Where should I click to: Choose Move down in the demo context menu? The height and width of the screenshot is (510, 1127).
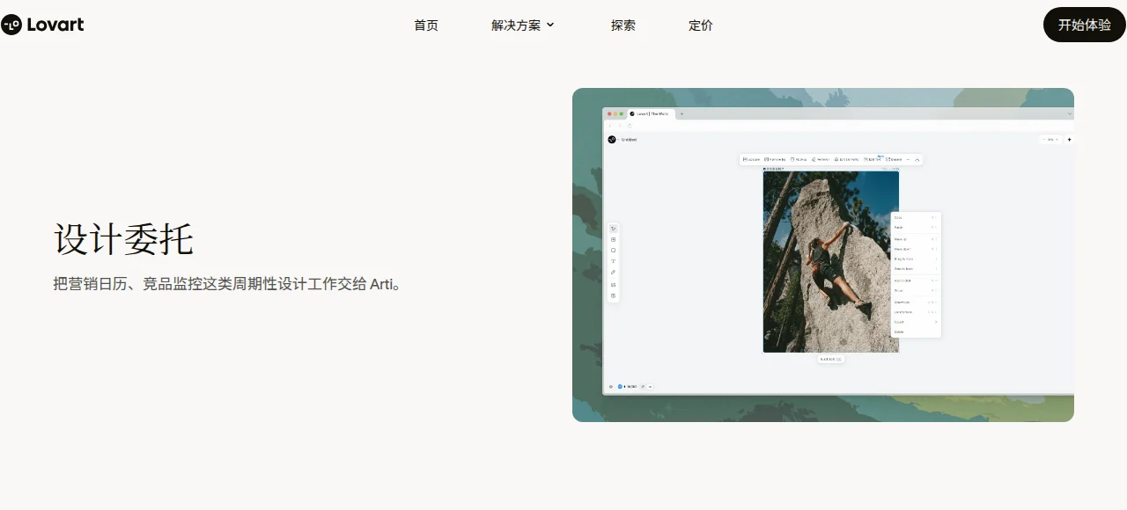click(x=916, y=249)
